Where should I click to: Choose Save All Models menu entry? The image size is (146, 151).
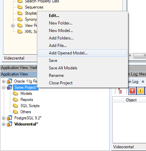[x=82, y=68]
